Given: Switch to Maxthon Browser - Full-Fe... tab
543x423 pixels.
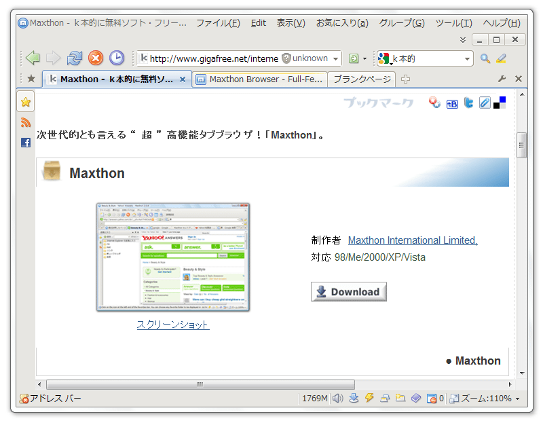Looking at the screenshot, I should pyautogui.click(x=260, y=79).
